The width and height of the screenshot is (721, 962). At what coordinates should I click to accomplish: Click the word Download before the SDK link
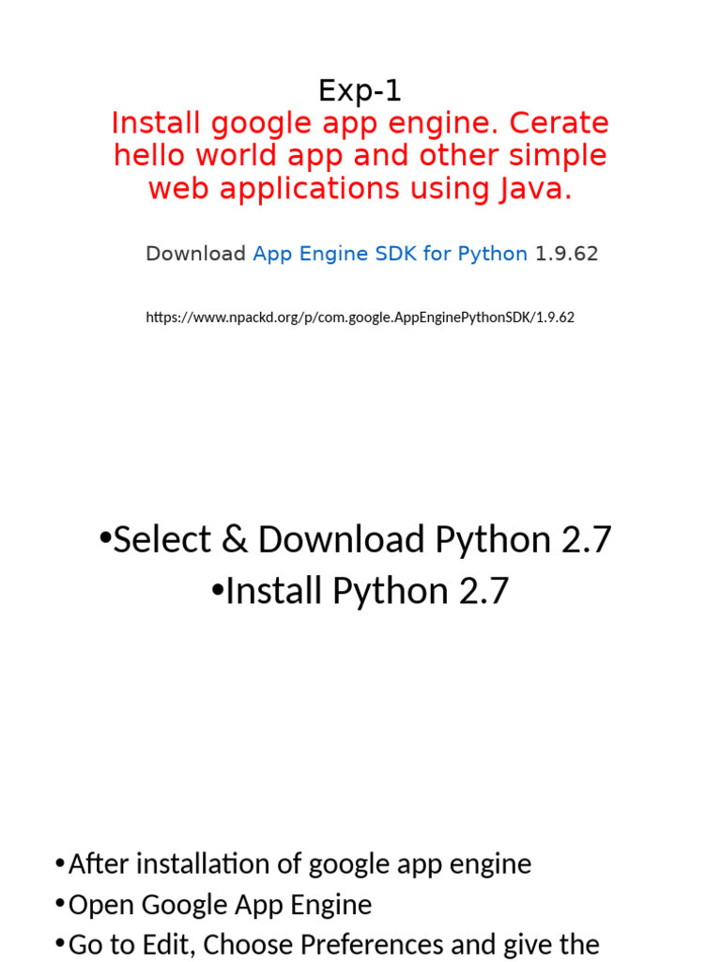195,254
